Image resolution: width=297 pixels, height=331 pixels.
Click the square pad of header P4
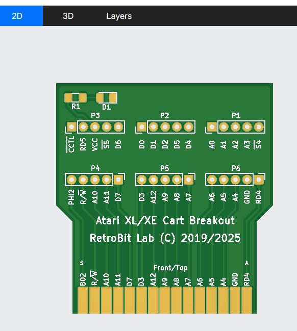pyautogui.click(x=118, y=180)
